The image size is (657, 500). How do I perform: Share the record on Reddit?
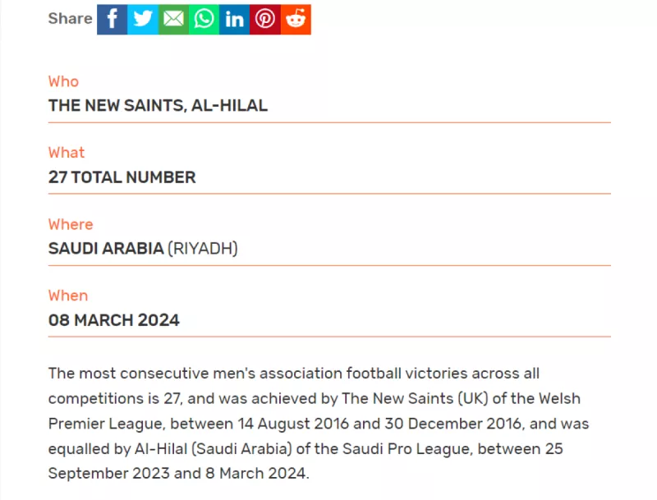tap(296, 19)
